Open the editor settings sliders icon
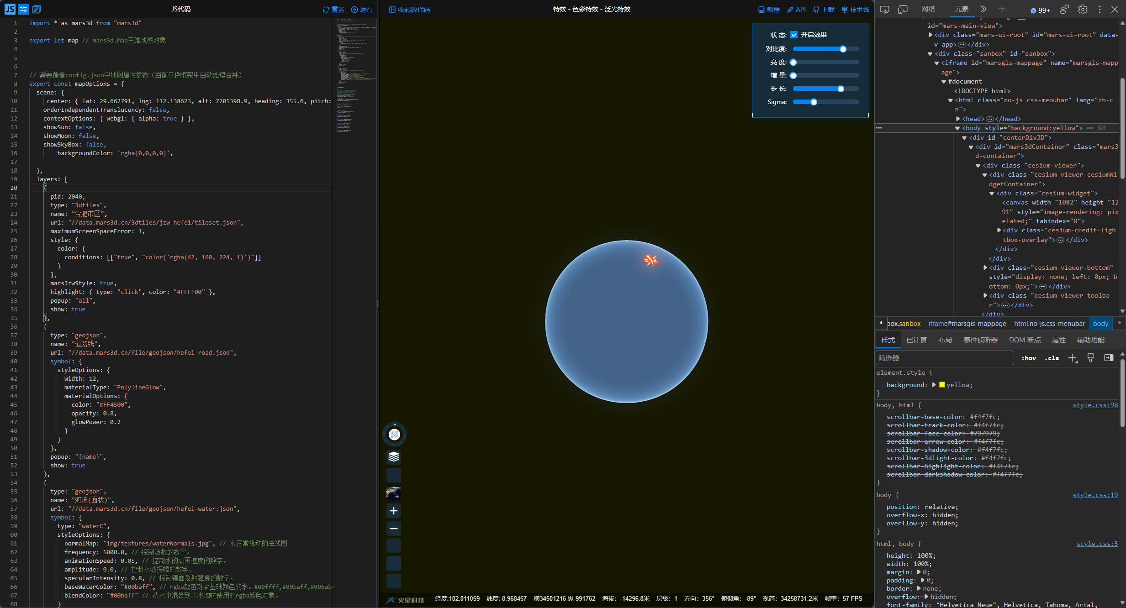This screenshot has height=608, width=1126. coord(23,9)
